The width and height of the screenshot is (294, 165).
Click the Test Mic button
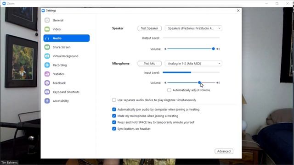tap(149, 64)
